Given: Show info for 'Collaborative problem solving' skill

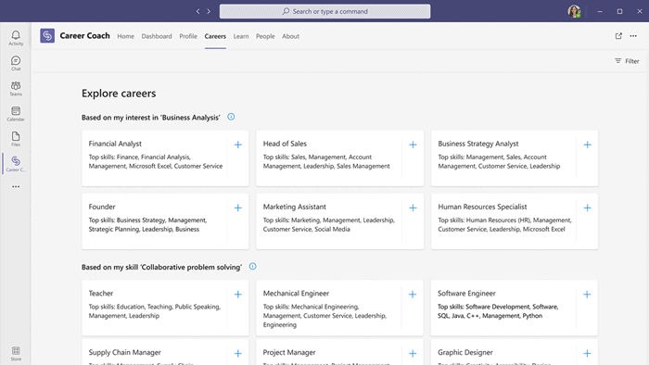Looking at the screenshot, I should pyautogui.click(x=252, y=267).
